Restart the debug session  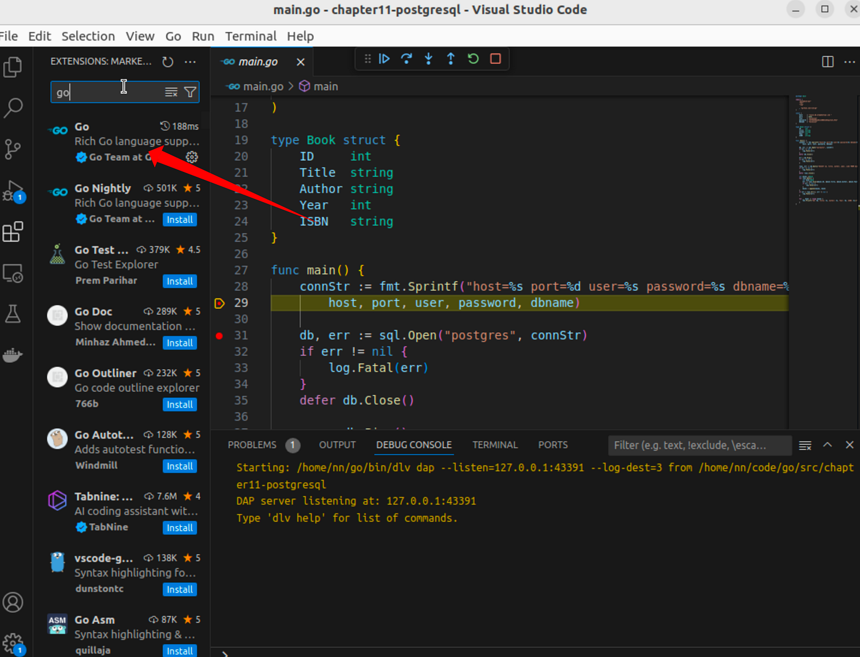[473, 59]
